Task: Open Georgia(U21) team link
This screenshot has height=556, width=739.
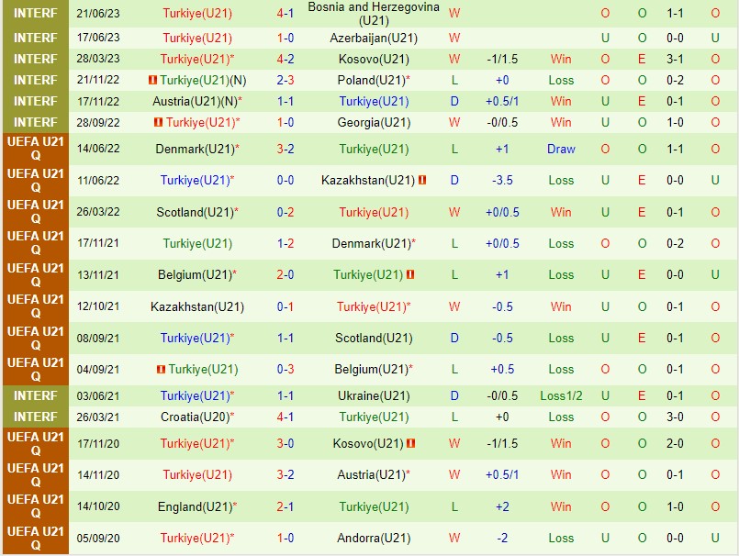Action: (x=374, y=123)
